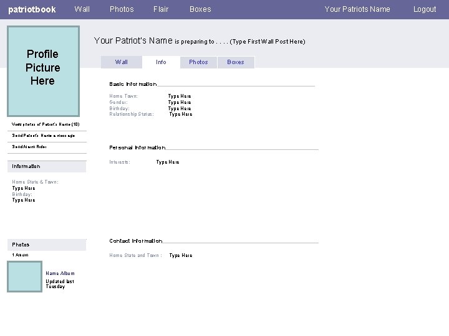Click View photos of Patriot's Name link
This screenshot has height=336, width=449.
(46, 124)
